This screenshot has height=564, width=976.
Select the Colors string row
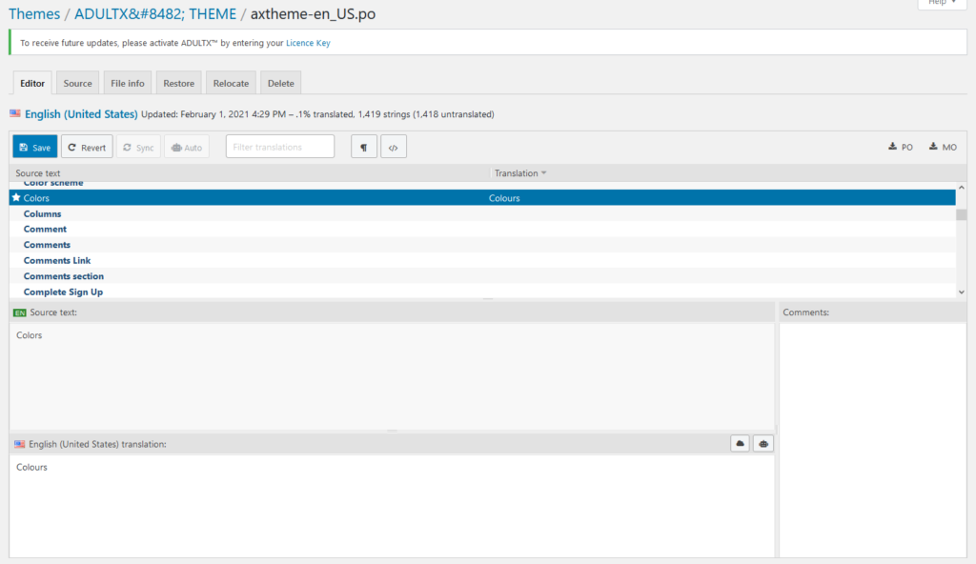(x=482, y=198)
